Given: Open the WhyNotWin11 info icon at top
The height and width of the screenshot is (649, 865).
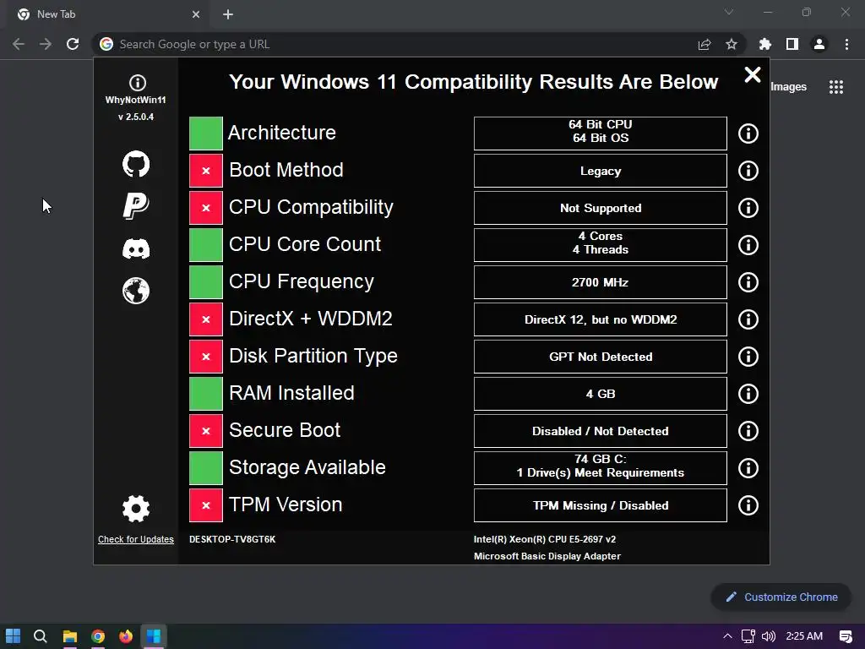Looking at the screenshot, I should point(138,83).
